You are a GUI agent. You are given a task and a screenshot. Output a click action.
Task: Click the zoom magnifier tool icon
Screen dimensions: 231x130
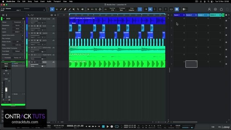tap(96, 9)
